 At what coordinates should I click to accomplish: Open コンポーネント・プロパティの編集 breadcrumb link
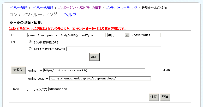tap(79, 8)
